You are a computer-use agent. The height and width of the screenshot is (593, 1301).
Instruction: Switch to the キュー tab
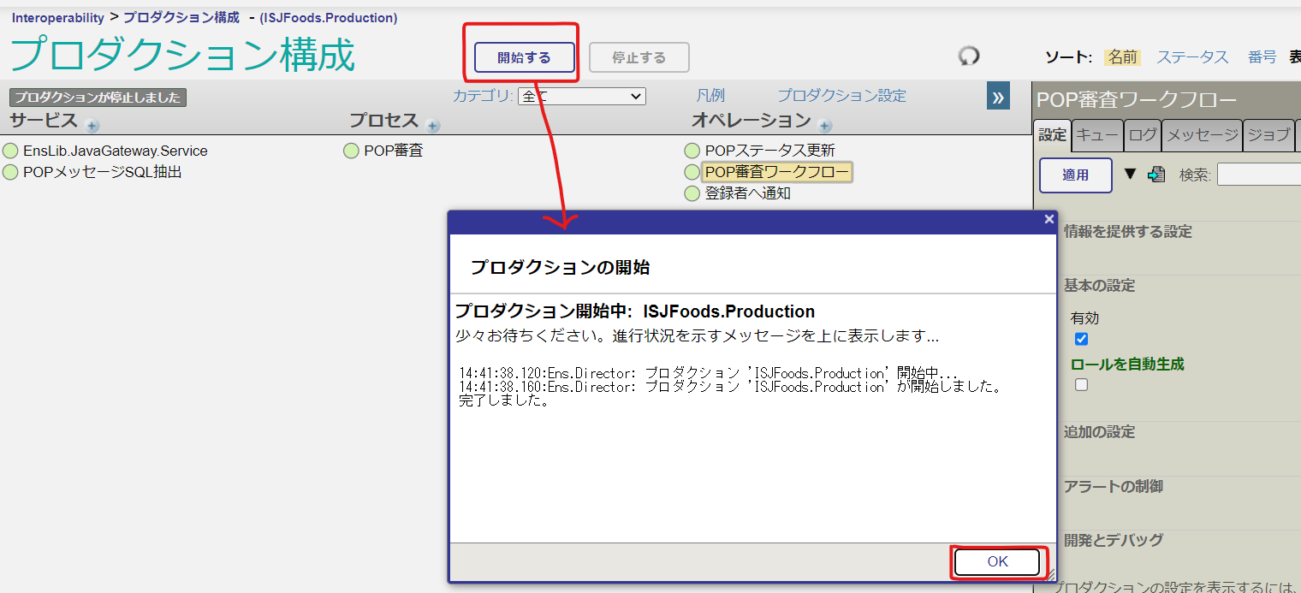pos(1096,134)
